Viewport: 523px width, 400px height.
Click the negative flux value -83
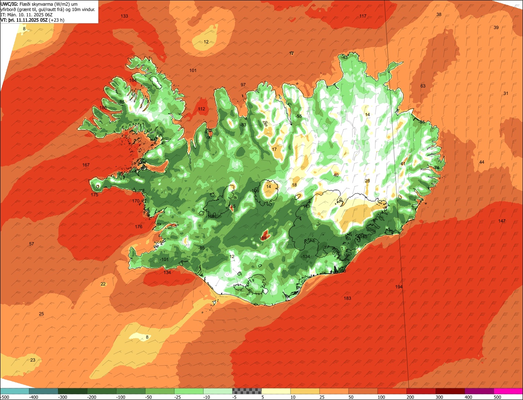tap(243, 125)
